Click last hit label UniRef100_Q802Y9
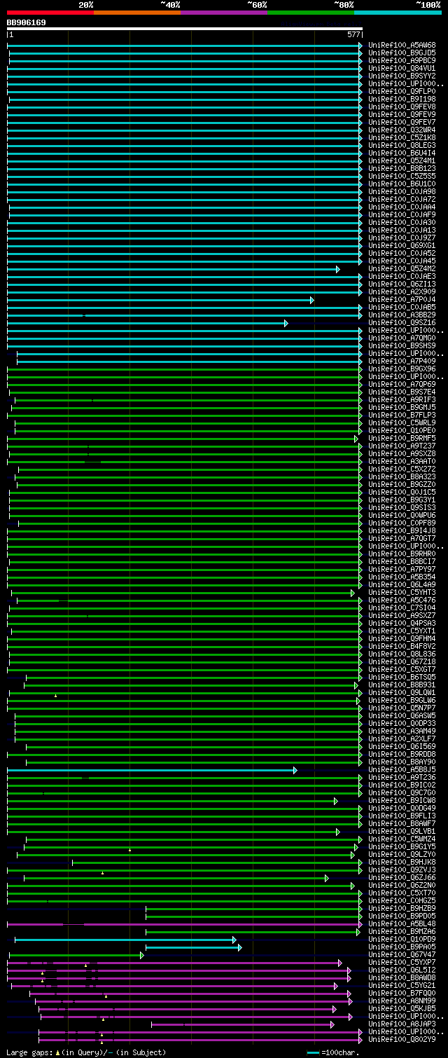This screenshot has width=448, height=1058. pos(402,1039)
